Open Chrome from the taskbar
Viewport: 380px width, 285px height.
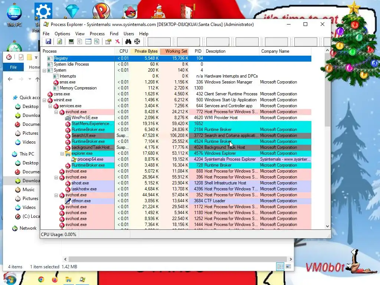pyautogui.click(x=41, y=279)
